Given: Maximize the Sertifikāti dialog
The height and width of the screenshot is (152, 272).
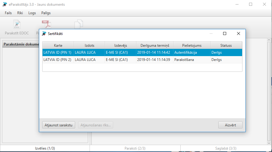Looking at the screenshot, I should (x=225, y=34).
